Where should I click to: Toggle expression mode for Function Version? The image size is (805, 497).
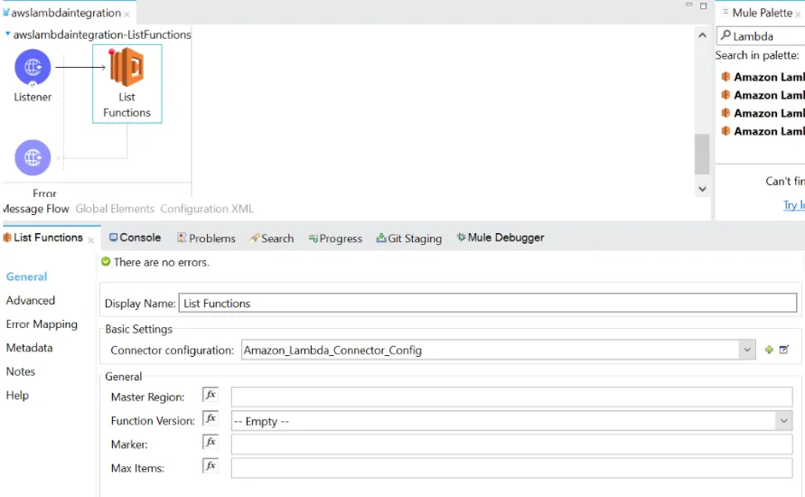click(211, 418)
